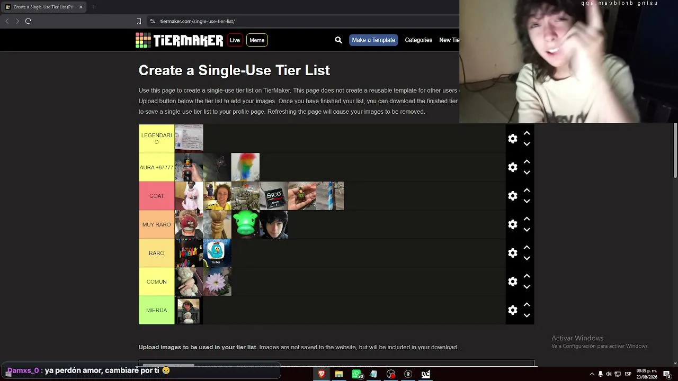Viewport: 678px width, 381px height.
Task: Open settings gear for COMUN tier
Action: point(512,282)
